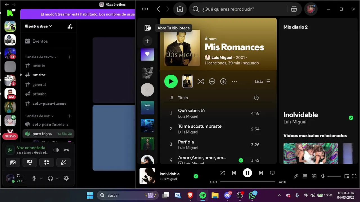Open related music video thumbnail

[311, 153]
